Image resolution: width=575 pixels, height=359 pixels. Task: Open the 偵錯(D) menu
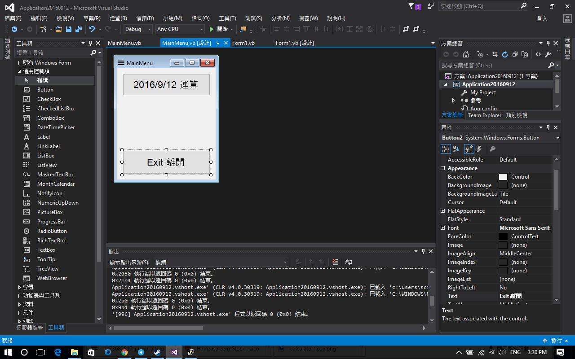(x=145, y=18)
